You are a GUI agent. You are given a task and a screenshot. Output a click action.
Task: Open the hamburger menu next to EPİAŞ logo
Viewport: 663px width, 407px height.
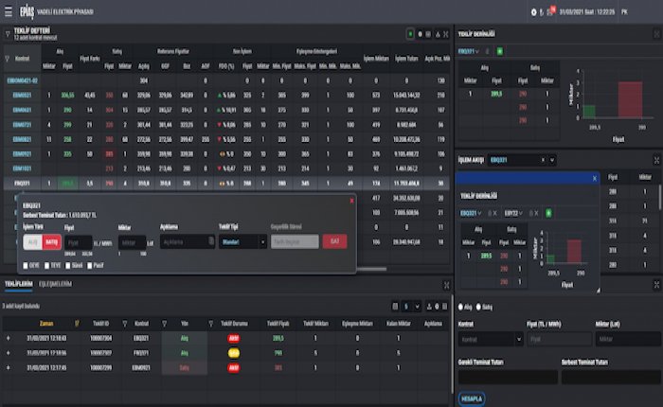8,10
